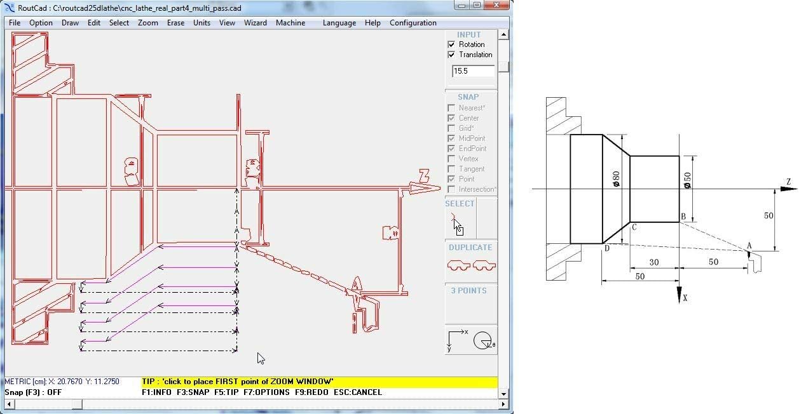Open the Machine menu

pyautogui.click(x=290, y=23)
